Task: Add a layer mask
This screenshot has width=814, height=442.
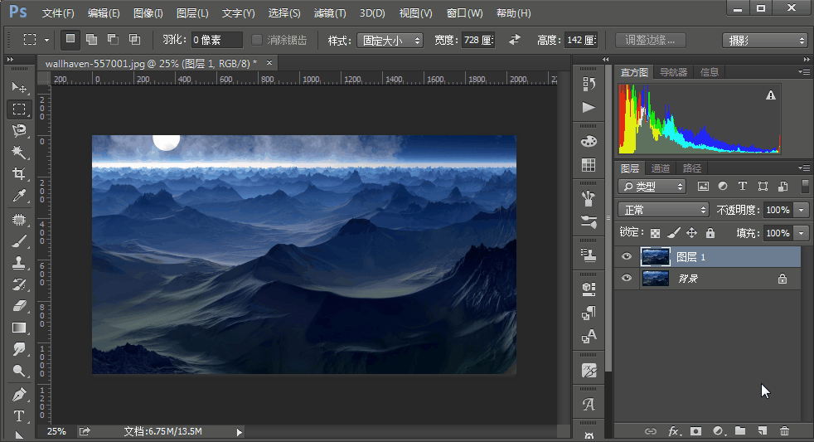Action: click(695, 431)
